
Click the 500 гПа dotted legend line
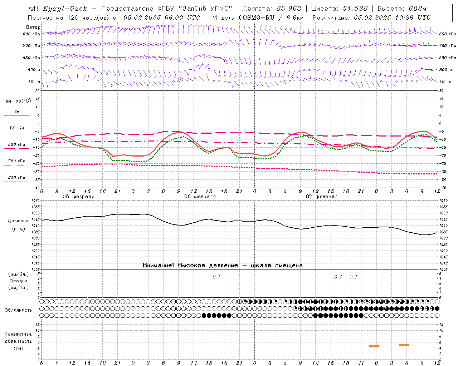tap(16, 182)
